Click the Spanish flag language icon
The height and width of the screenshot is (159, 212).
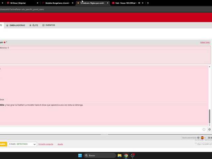[202, 138]
